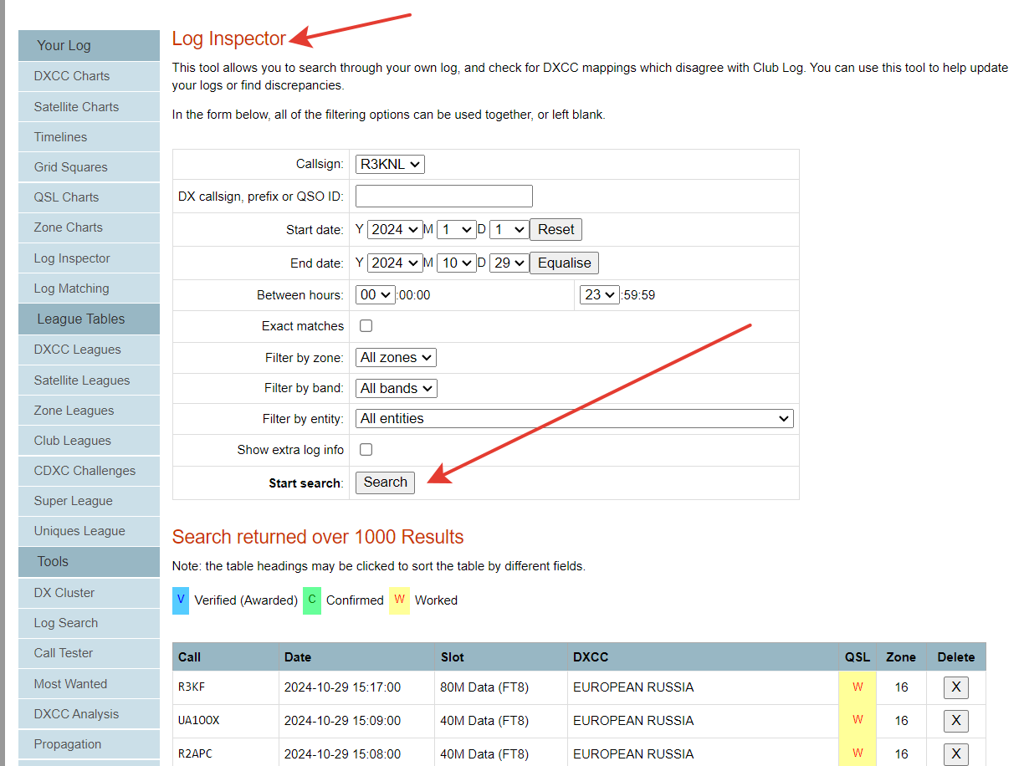Screen dimensions: 1024x766
Task: Click callsign R2APC in results
Action: tap(195, 753)
